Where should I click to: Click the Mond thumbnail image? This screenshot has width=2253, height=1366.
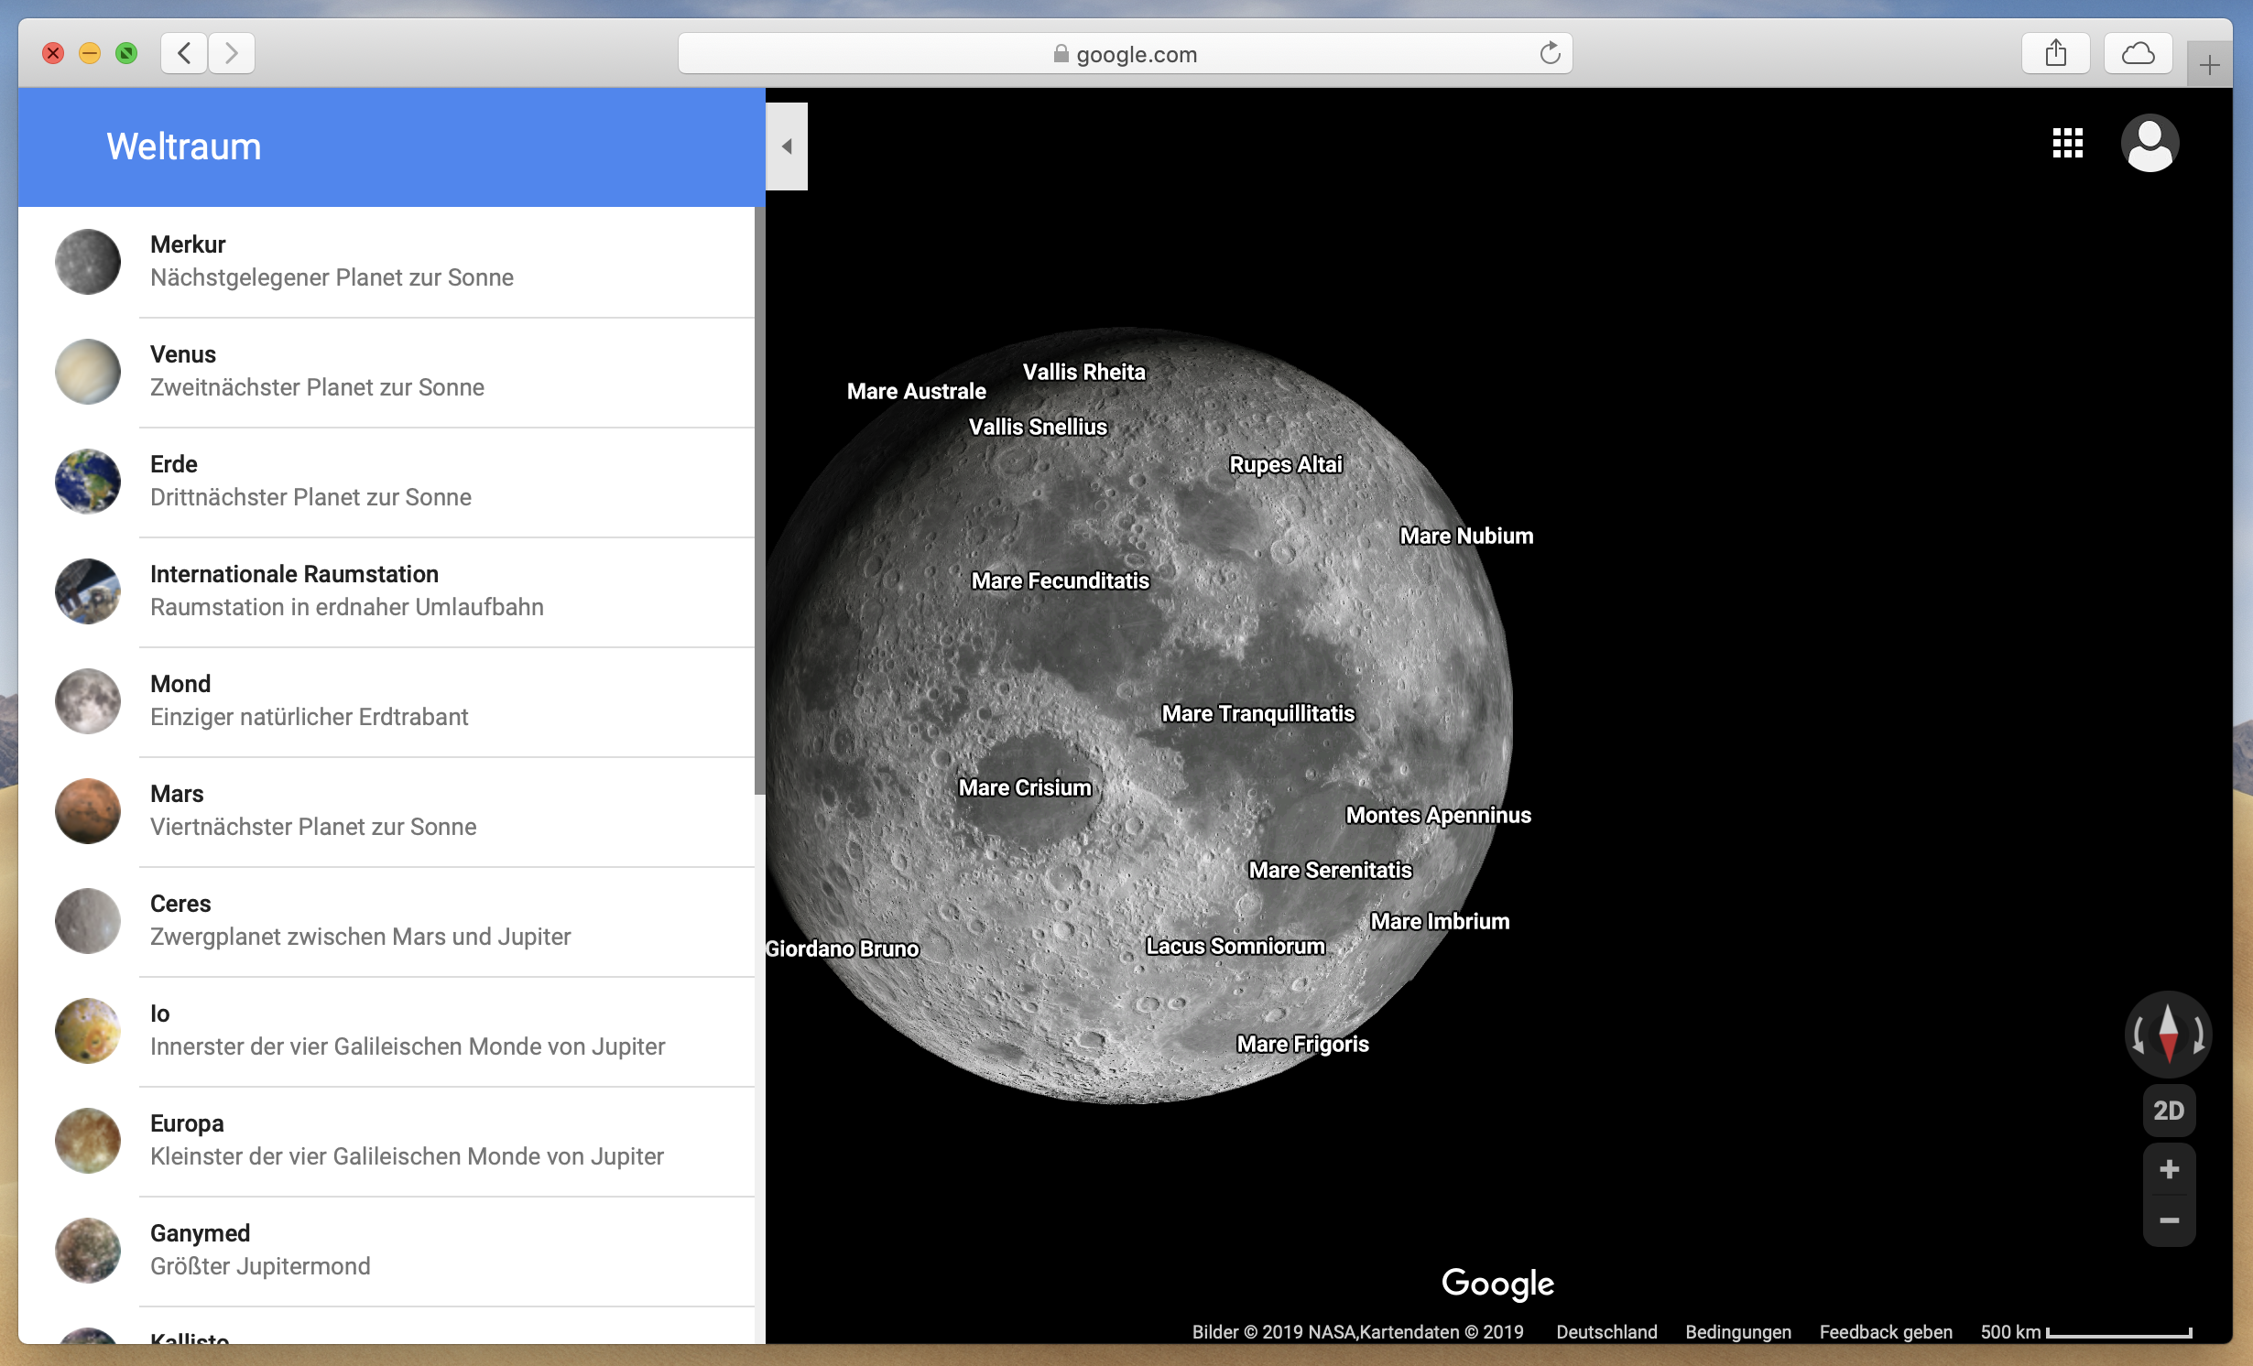click(x=88, y=701)
